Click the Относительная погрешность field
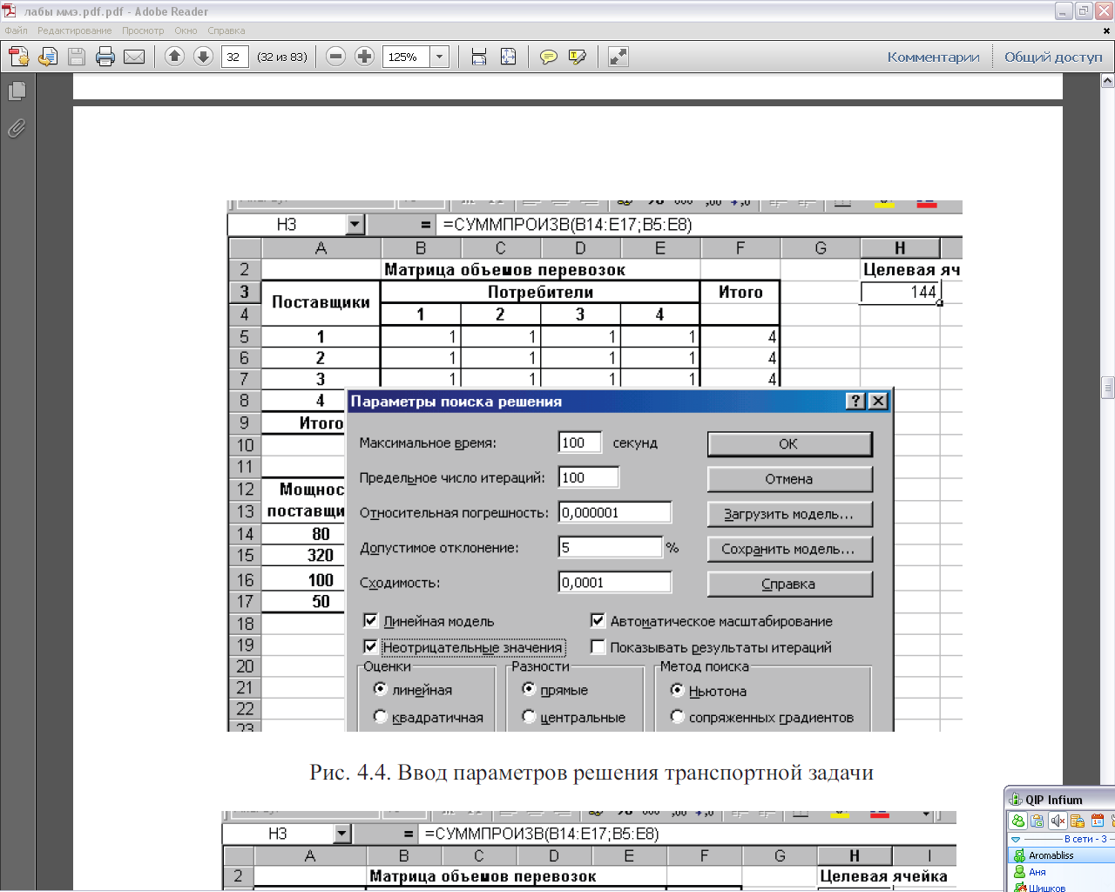Viewport: 1115px width, 892px height. (615, 512)
